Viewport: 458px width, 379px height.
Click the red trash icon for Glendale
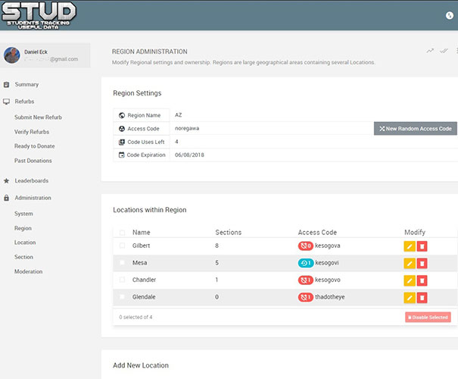point(422,298)
